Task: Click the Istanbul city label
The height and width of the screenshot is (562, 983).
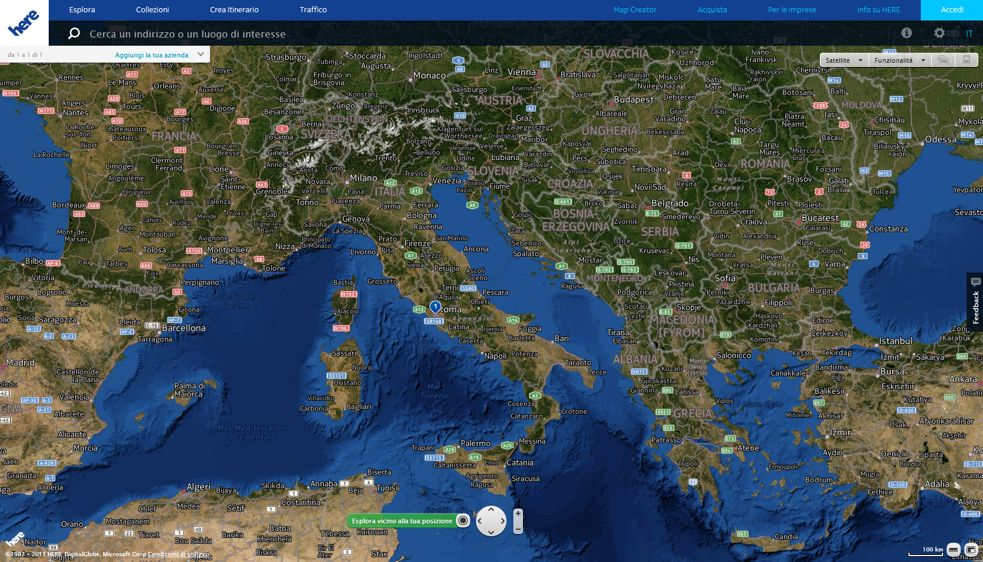Action: (896, 341)
